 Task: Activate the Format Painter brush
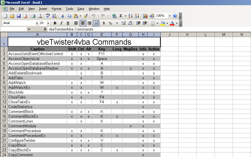tap(86, 16)
